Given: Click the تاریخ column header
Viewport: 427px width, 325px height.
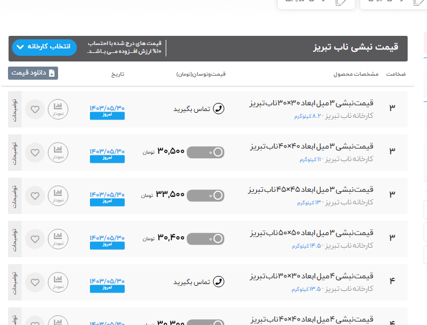Looking at the screenshot, I should tap(117, 74).
